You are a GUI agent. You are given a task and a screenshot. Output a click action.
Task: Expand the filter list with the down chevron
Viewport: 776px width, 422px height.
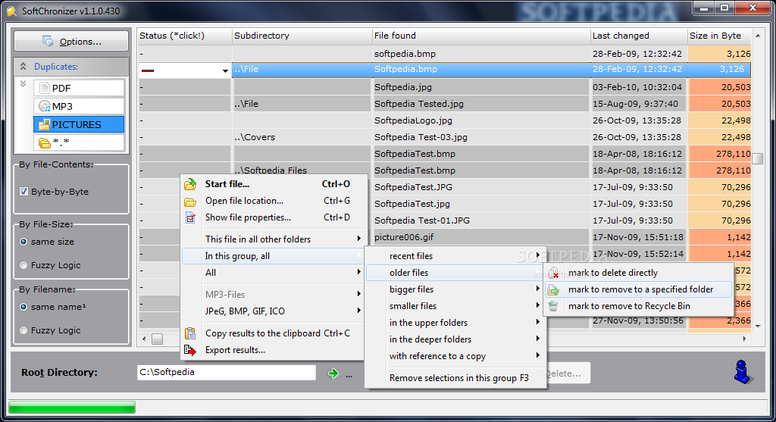23,84
